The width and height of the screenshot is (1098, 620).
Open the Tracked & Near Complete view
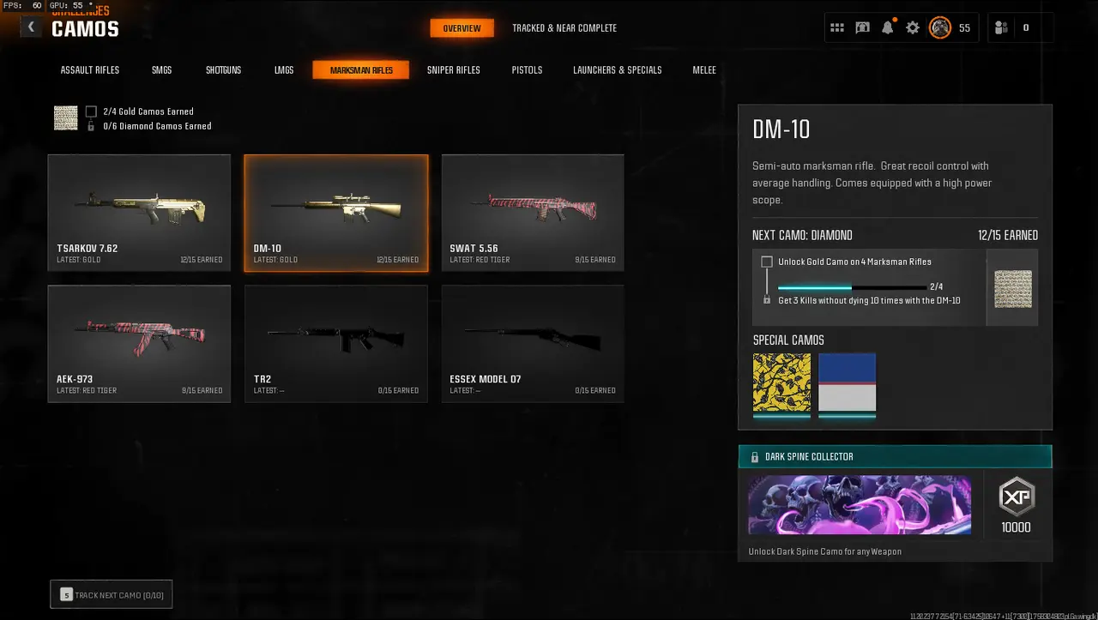coord(564,28)
